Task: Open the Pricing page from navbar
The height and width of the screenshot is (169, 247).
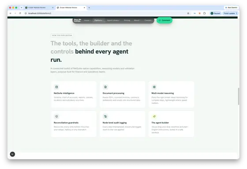Action: (x=127, y=20)
